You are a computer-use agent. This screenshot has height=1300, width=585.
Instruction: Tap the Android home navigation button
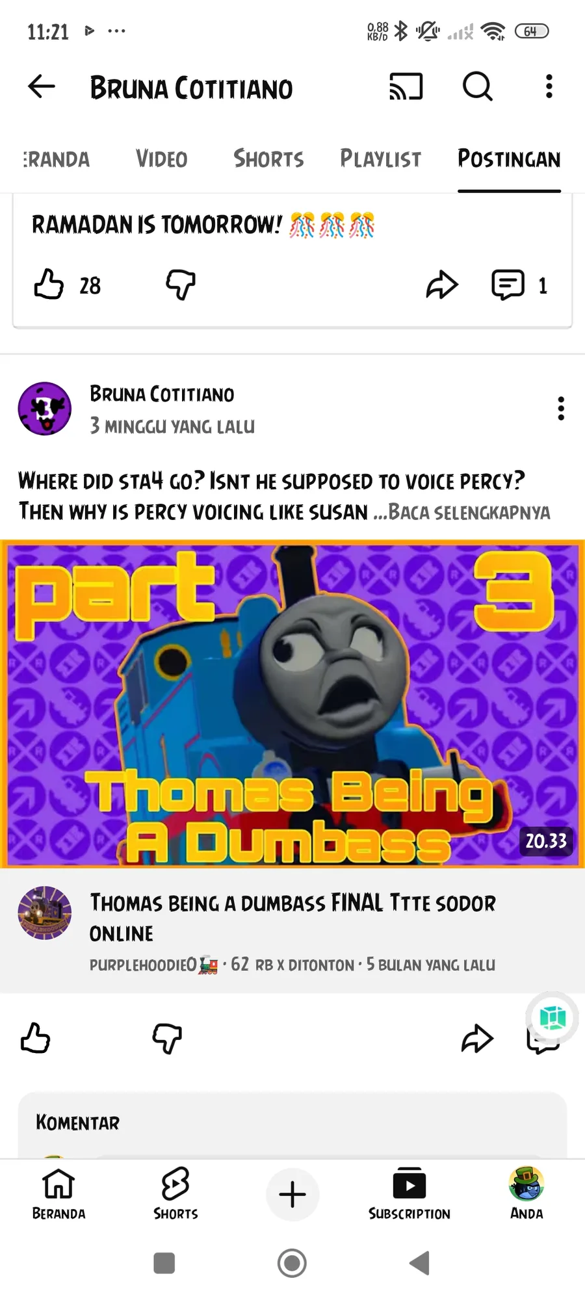coord(292,1264)
